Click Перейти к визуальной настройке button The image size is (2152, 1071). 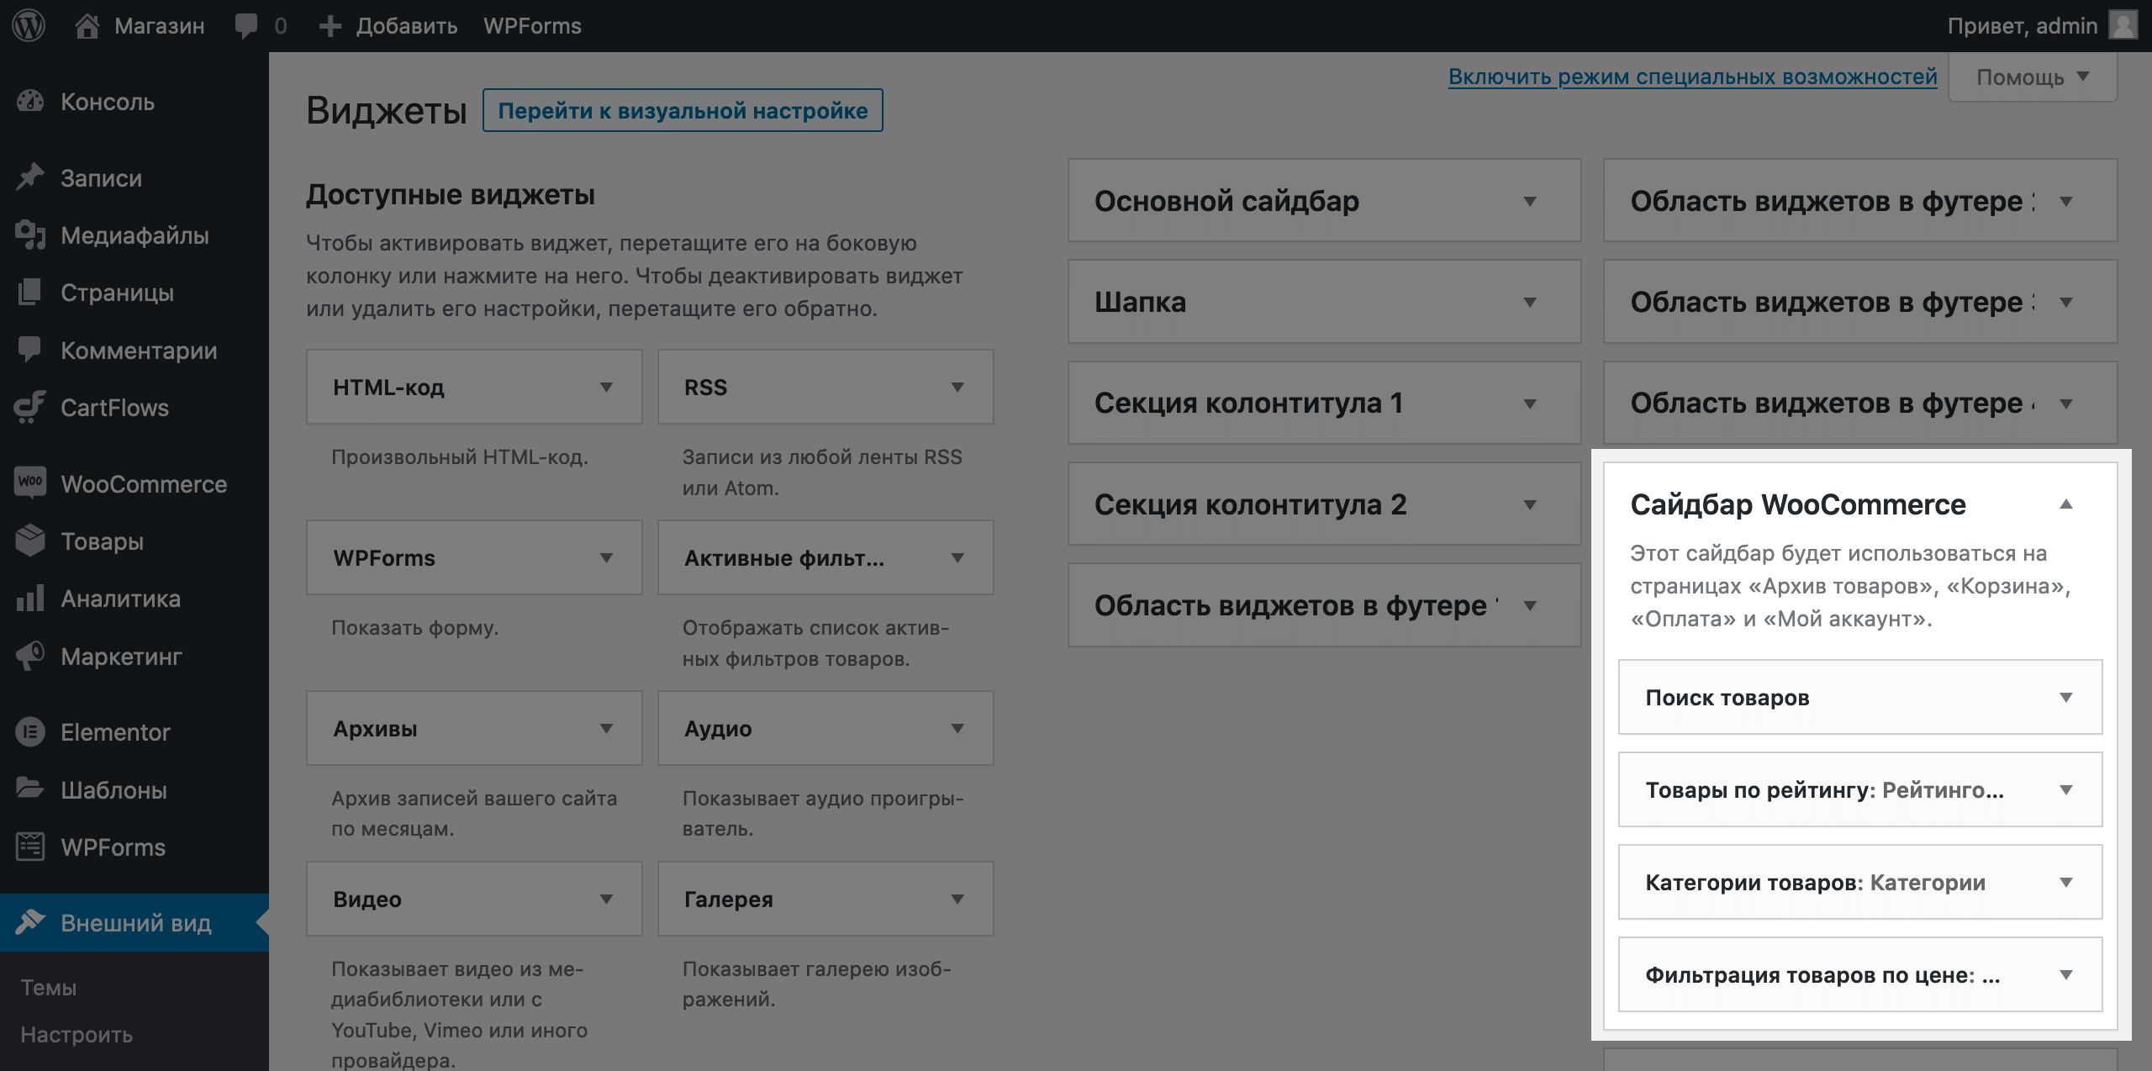683,110
